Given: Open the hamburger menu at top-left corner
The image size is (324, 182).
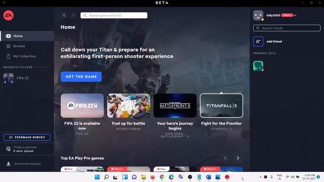Looking at the screenshot, I should [4, 3].
